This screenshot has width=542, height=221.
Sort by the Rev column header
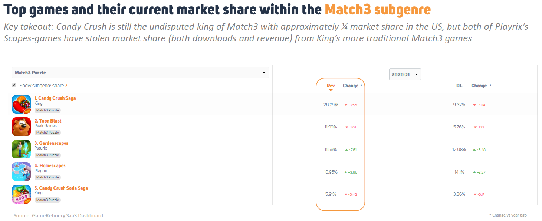point(331,86)
